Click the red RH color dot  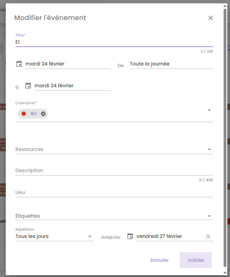click(24, 114)
